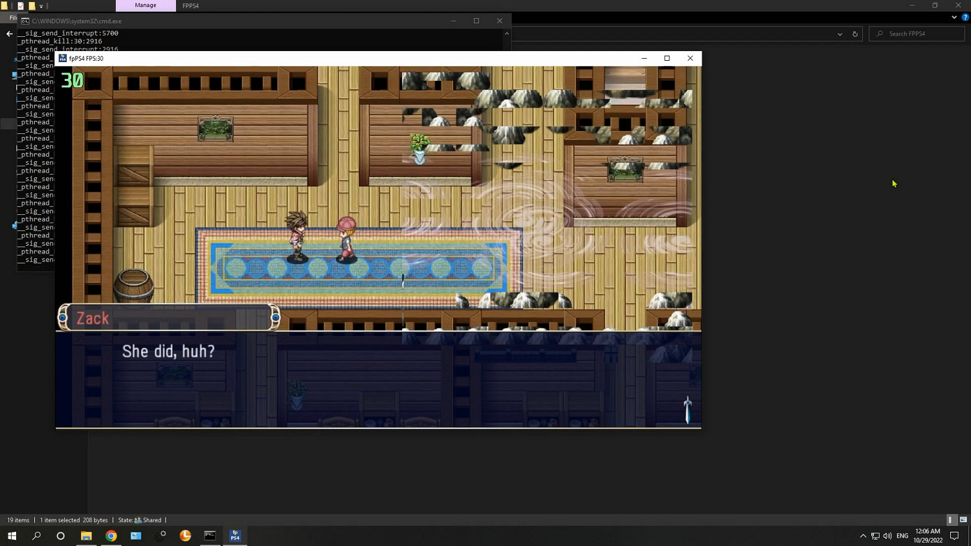Open the Action Center notifications icon
Screen dimensions: 971x546
click(954, 536)
